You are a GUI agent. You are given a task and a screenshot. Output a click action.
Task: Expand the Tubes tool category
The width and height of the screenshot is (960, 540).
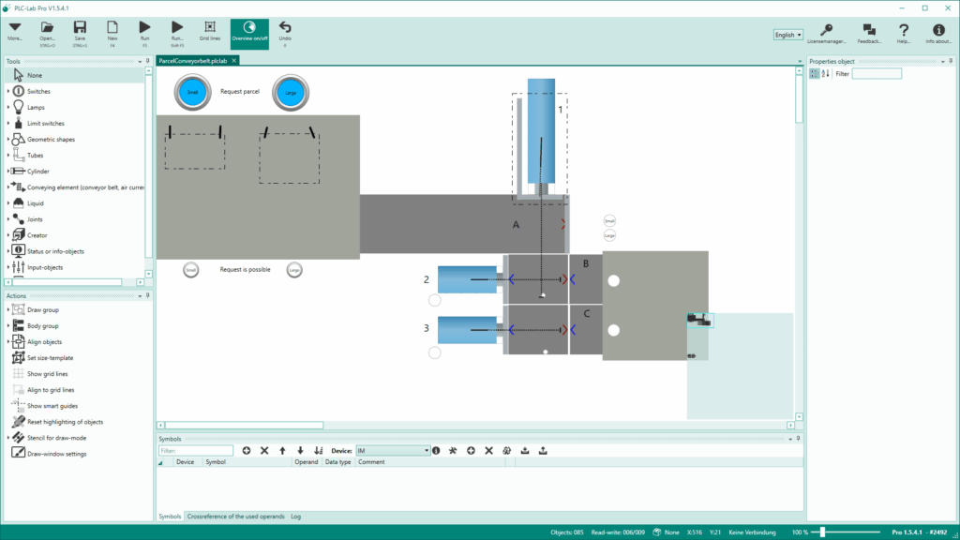8,155
